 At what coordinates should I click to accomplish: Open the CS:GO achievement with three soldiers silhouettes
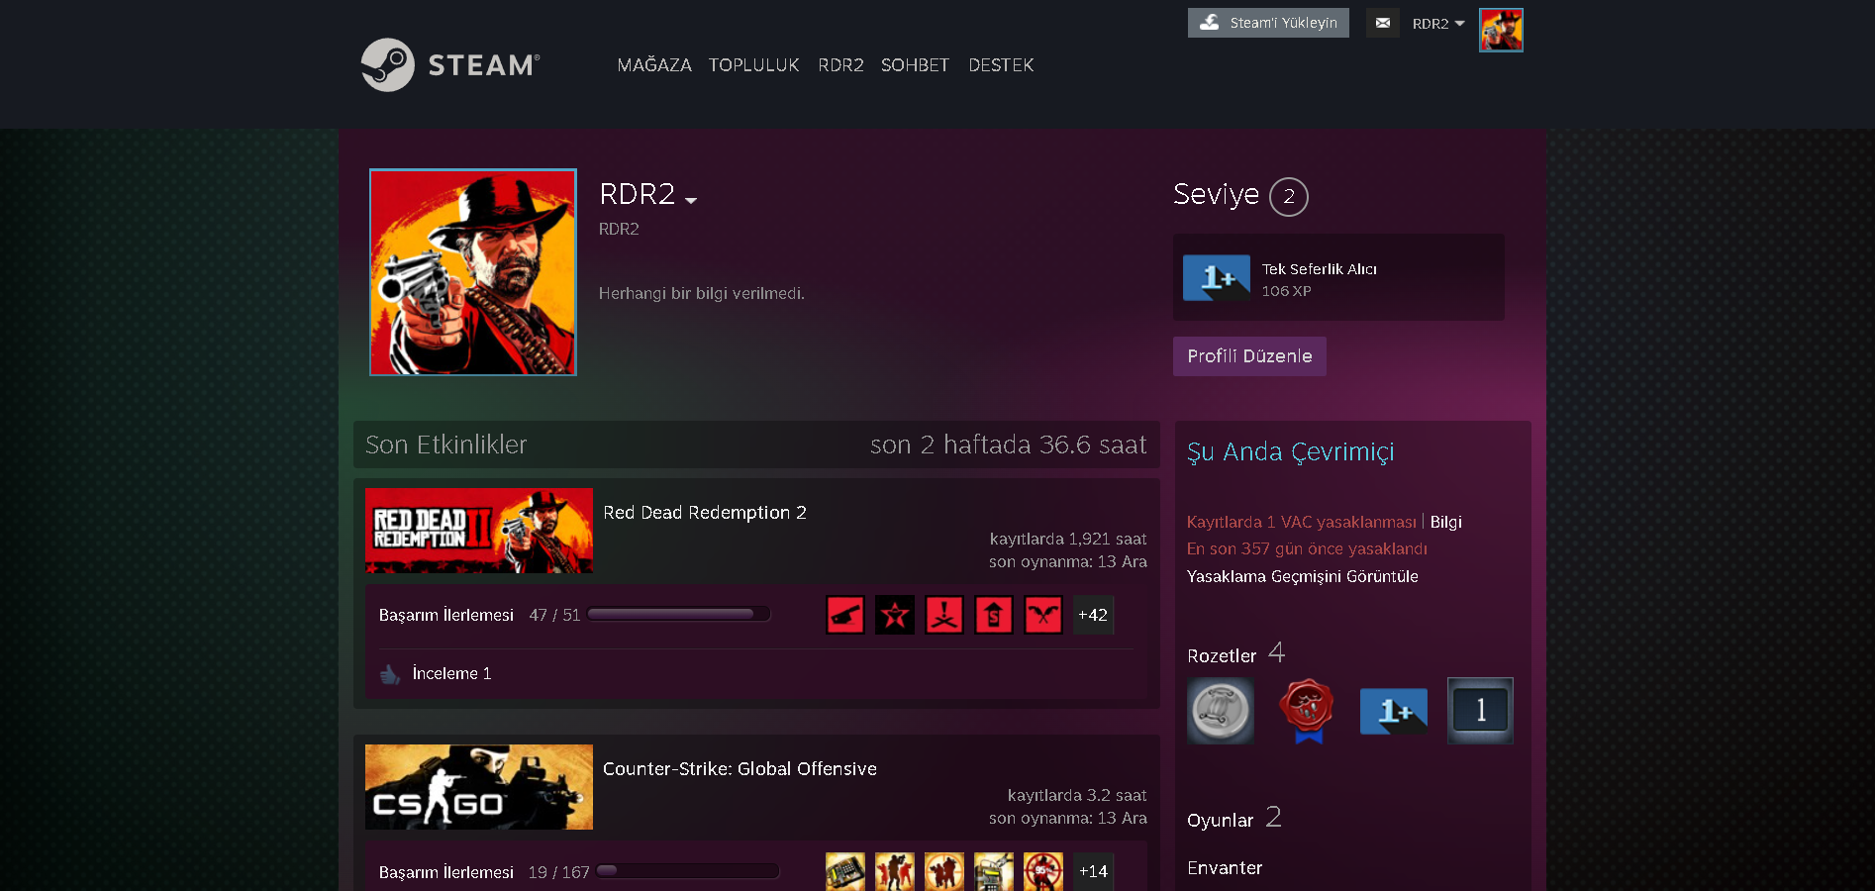[x=895, y=871]
